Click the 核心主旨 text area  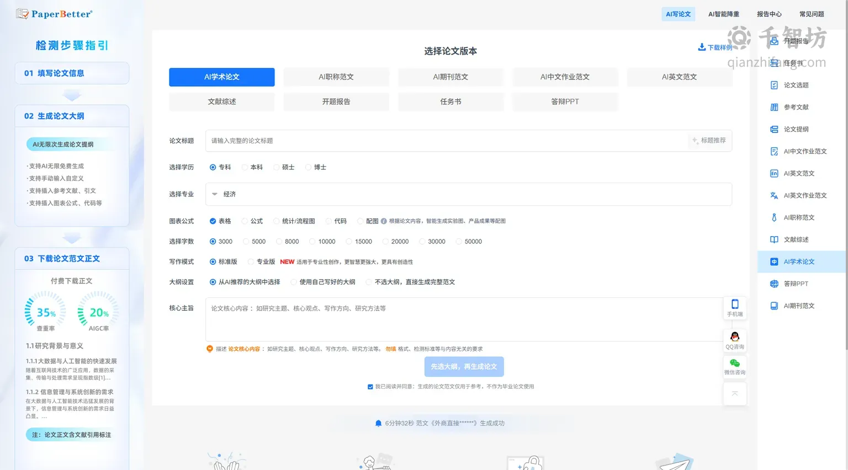(x=469, y=320)
